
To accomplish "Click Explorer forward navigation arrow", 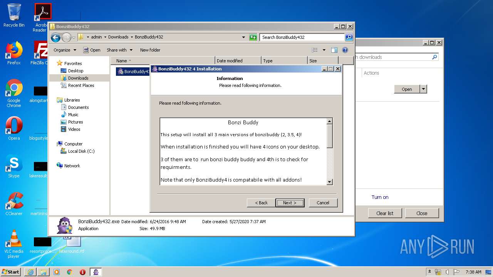I will (x=66, y=37).
